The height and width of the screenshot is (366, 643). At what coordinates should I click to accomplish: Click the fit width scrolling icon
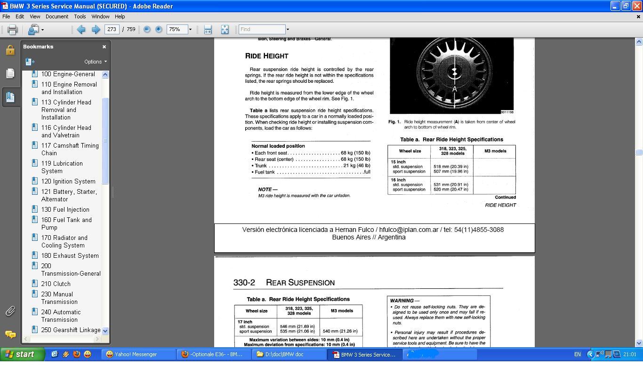[x=208, y=30]
